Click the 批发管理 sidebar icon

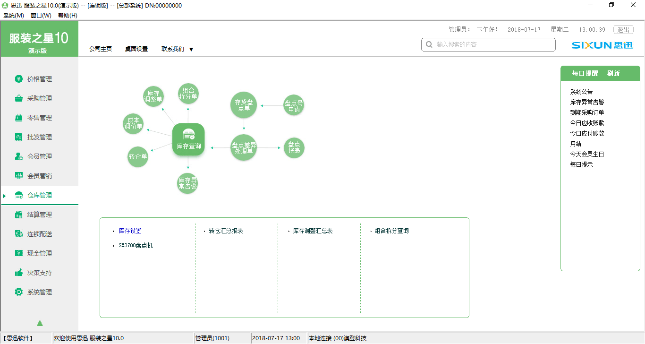pyautogui.click(x=19, y=137)
